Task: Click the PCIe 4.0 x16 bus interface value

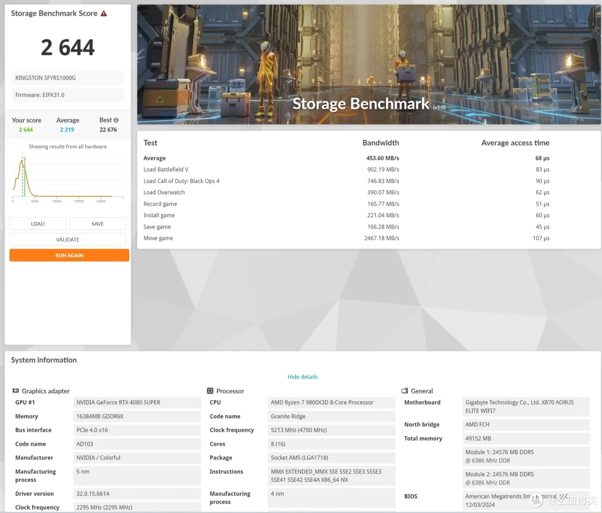Action: (137, 430)
